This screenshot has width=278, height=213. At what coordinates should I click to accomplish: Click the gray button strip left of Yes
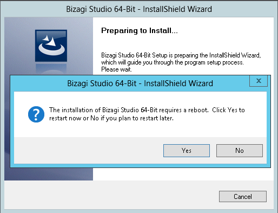tap(88, 151)
